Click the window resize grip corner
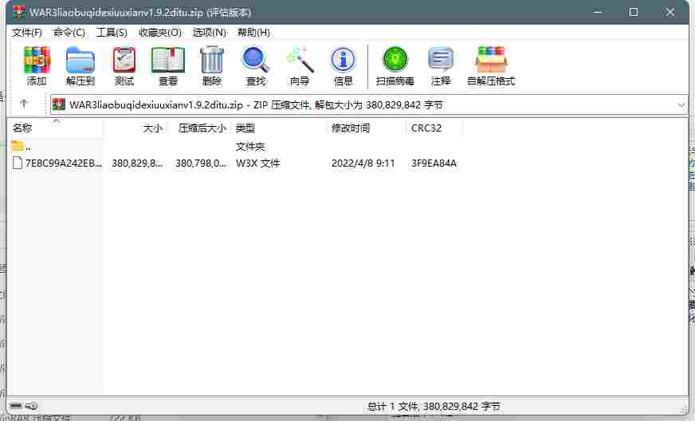The height and width of the screenshot is (421, 695). coord(684,409)
